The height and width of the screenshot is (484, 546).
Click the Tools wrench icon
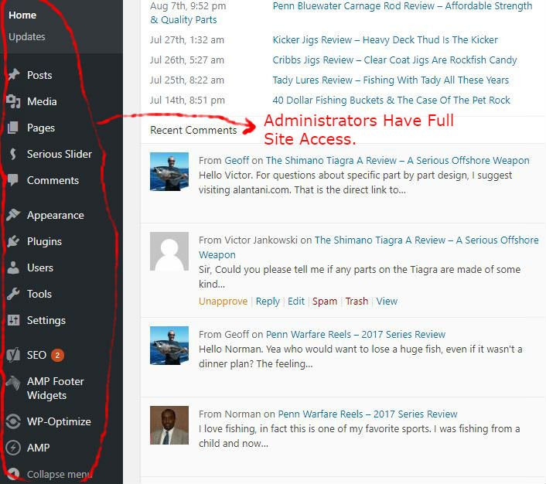tap(13, 294)
